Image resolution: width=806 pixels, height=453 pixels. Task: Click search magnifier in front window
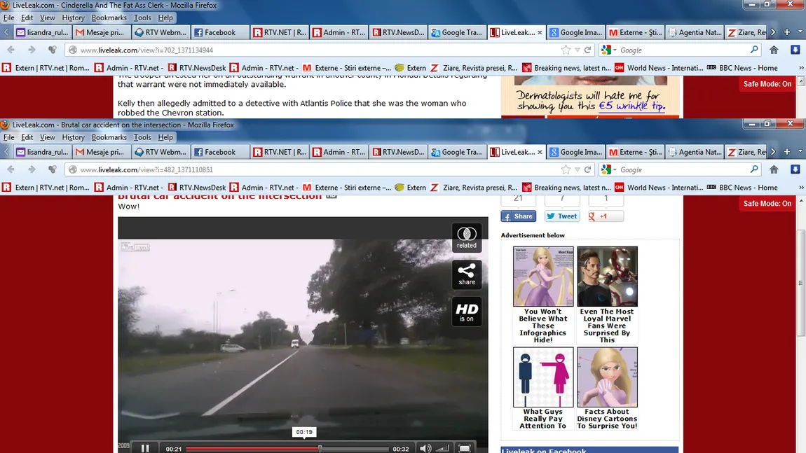[754, 169]
